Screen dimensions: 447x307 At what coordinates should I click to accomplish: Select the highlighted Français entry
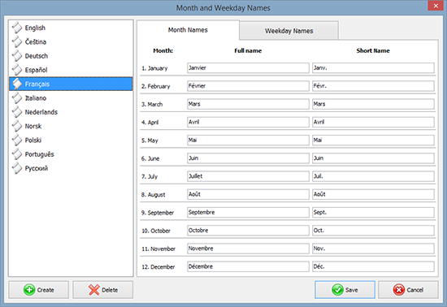click(71, 84)
